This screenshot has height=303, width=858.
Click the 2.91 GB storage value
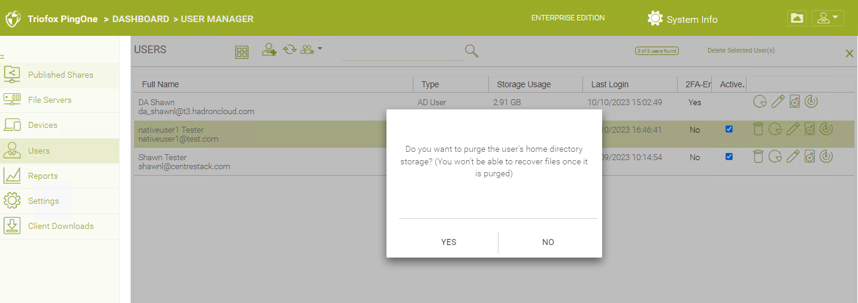click(507, 102)
